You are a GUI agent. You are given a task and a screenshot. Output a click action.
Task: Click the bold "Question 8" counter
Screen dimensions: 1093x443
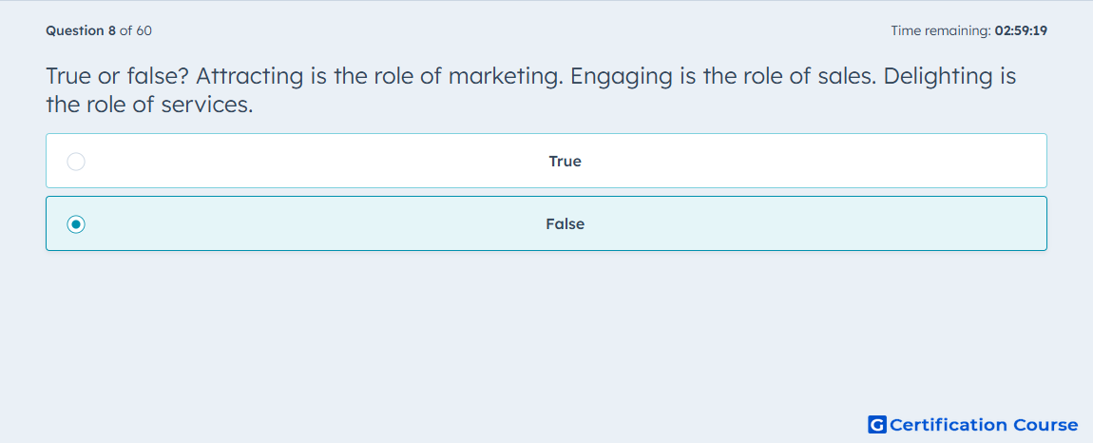[81, 30]
